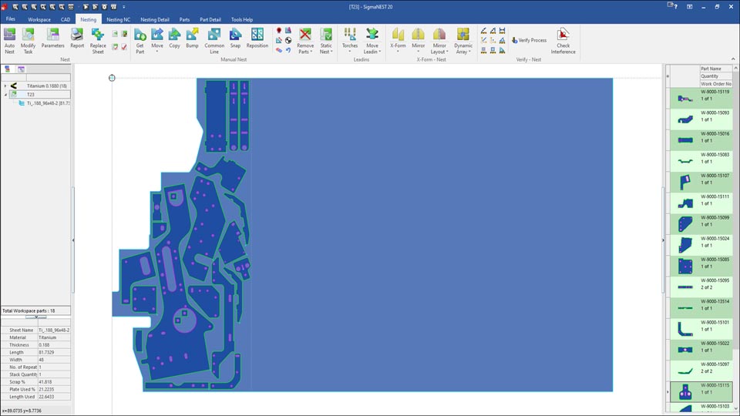The image size is (740, 416).
Task: Click the Check Interference icon
Action: click(x=563, y=39)
